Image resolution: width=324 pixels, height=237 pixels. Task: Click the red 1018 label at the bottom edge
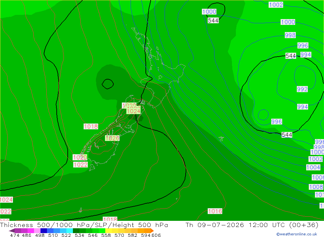tap(110, 219)
